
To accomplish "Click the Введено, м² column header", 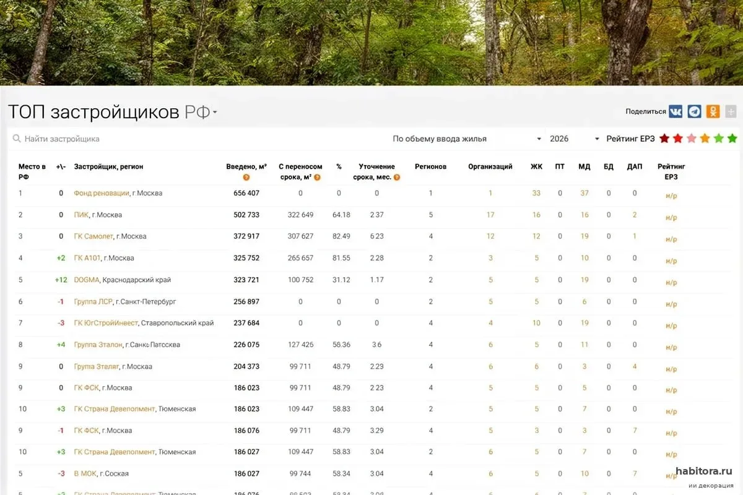I will pyautogui.click(x=246, y=166).
